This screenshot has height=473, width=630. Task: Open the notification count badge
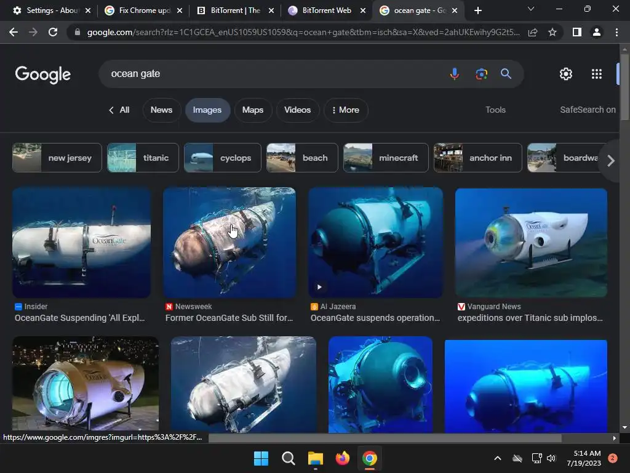[x=613, y=458]
